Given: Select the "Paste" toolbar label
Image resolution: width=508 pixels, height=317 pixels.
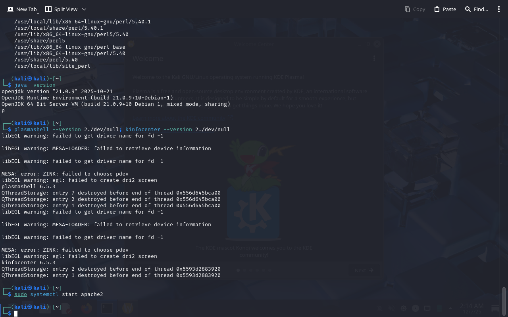Looking at the screenshot, I should (x=449, y=9).
